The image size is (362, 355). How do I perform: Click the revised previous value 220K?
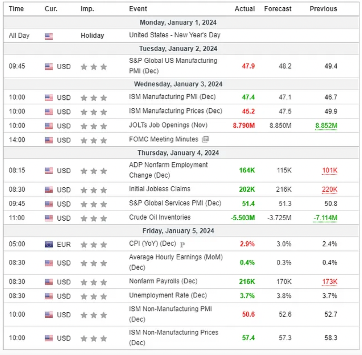point(330,190)
